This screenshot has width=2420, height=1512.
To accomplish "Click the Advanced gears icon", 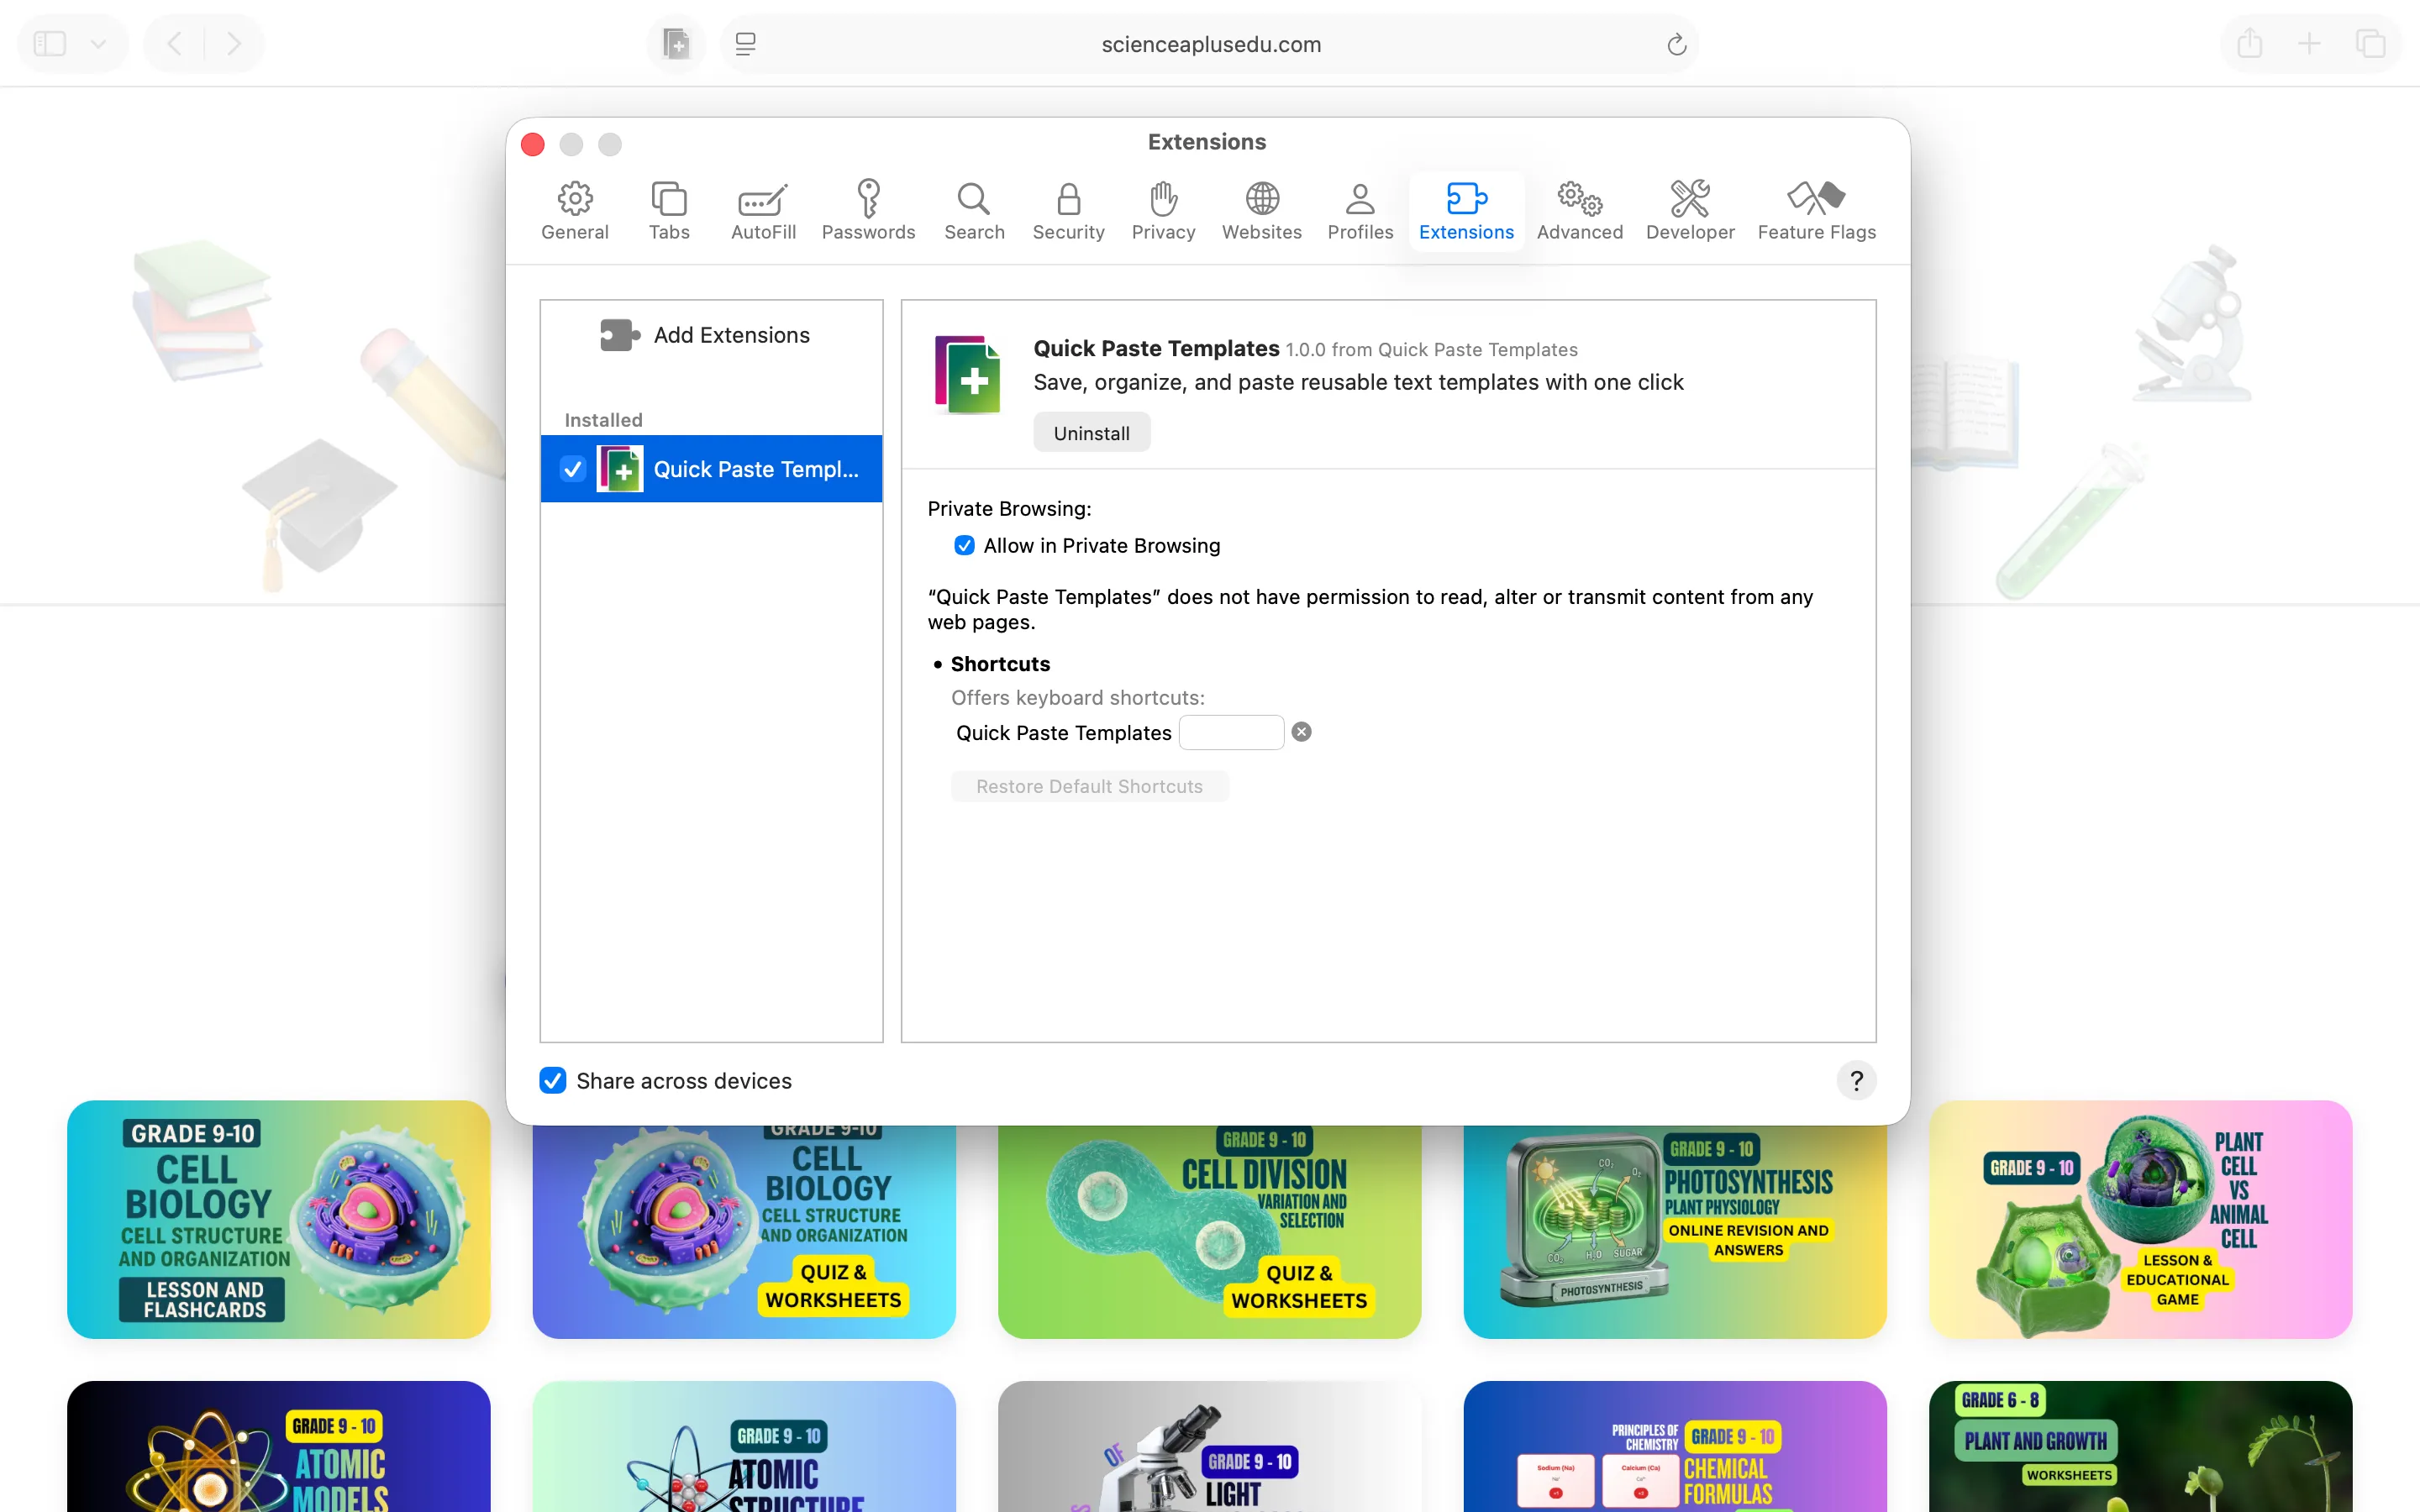I will (1580, 198).
